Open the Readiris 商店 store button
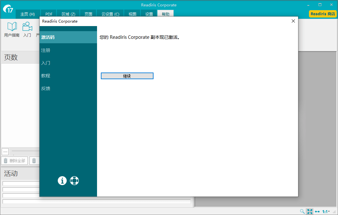The height and width of the screenshot is (215, 338). (323, 14)
